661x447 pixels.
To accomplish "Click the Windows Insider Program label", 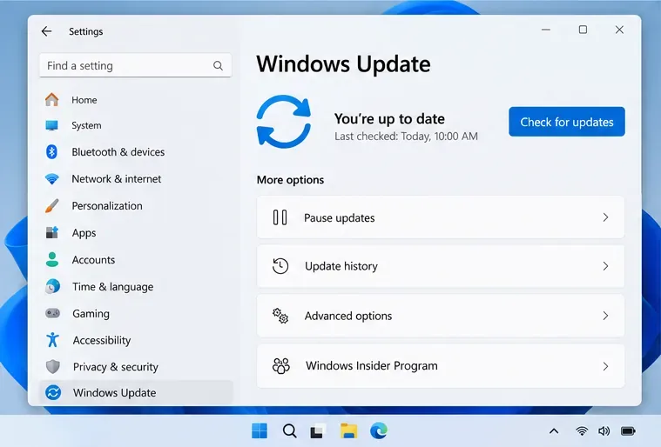I will point(371,366).
